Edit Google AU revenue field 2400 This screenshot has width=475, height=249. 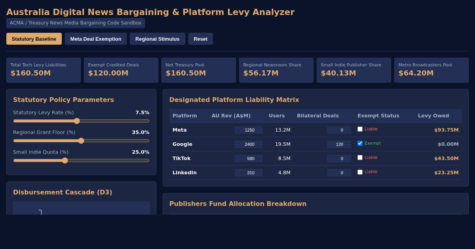[249, 144]
